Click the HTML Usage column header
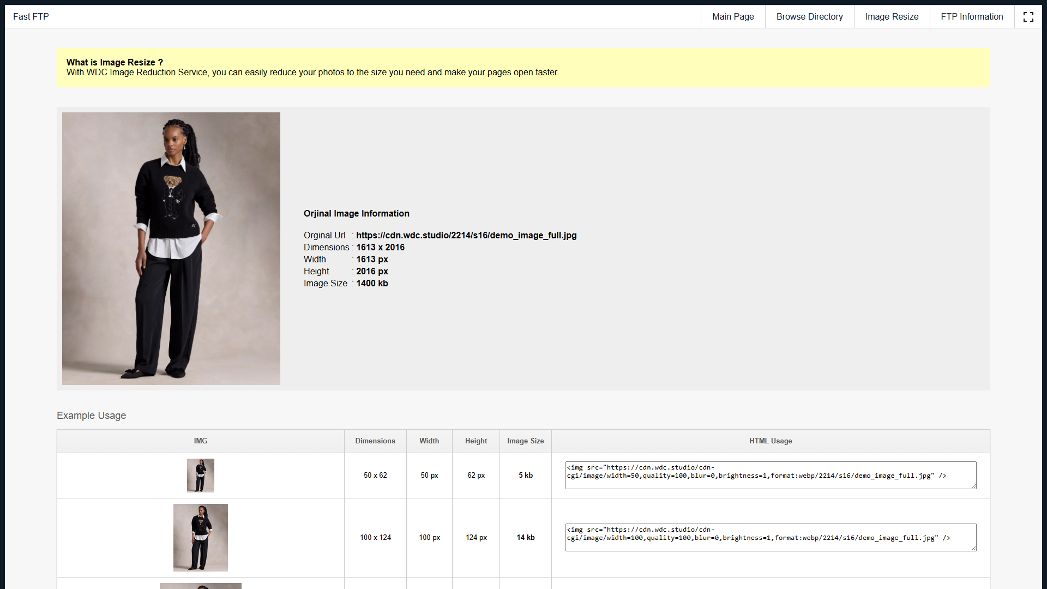1047x589 pixels. [x=771, y=441]
